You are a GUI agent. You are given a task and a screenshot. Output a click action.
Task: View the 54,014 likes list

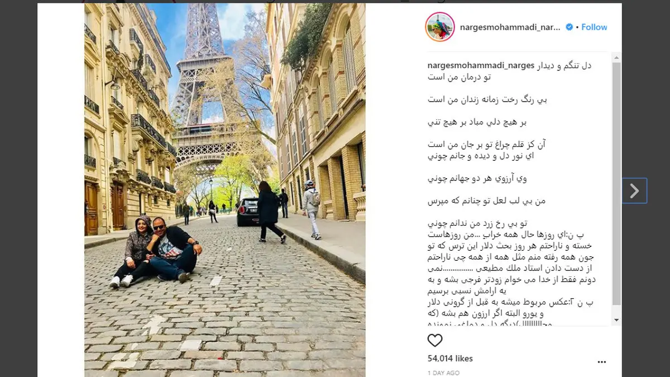point(450,359)
